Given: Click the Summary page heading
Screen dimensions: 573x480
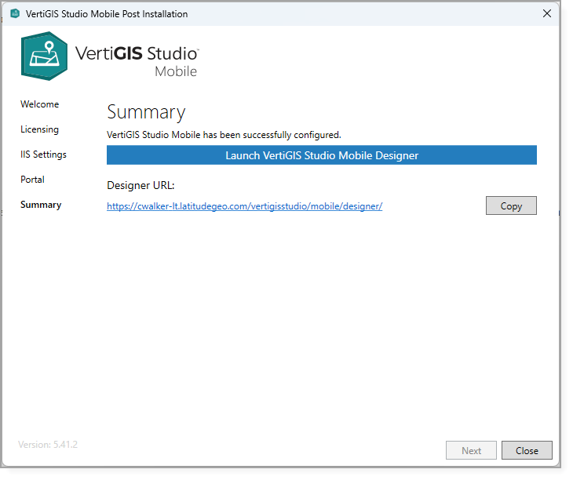Looking at the screenshot, I should point(146,112).
